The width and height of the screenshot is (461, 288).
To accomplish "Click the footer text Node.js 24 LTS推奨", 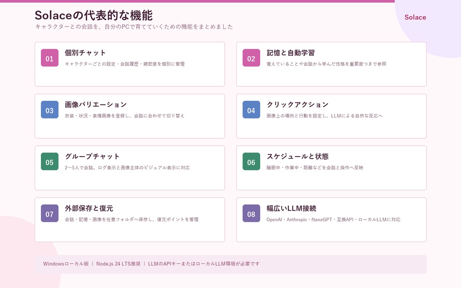I will pos(118,264).
